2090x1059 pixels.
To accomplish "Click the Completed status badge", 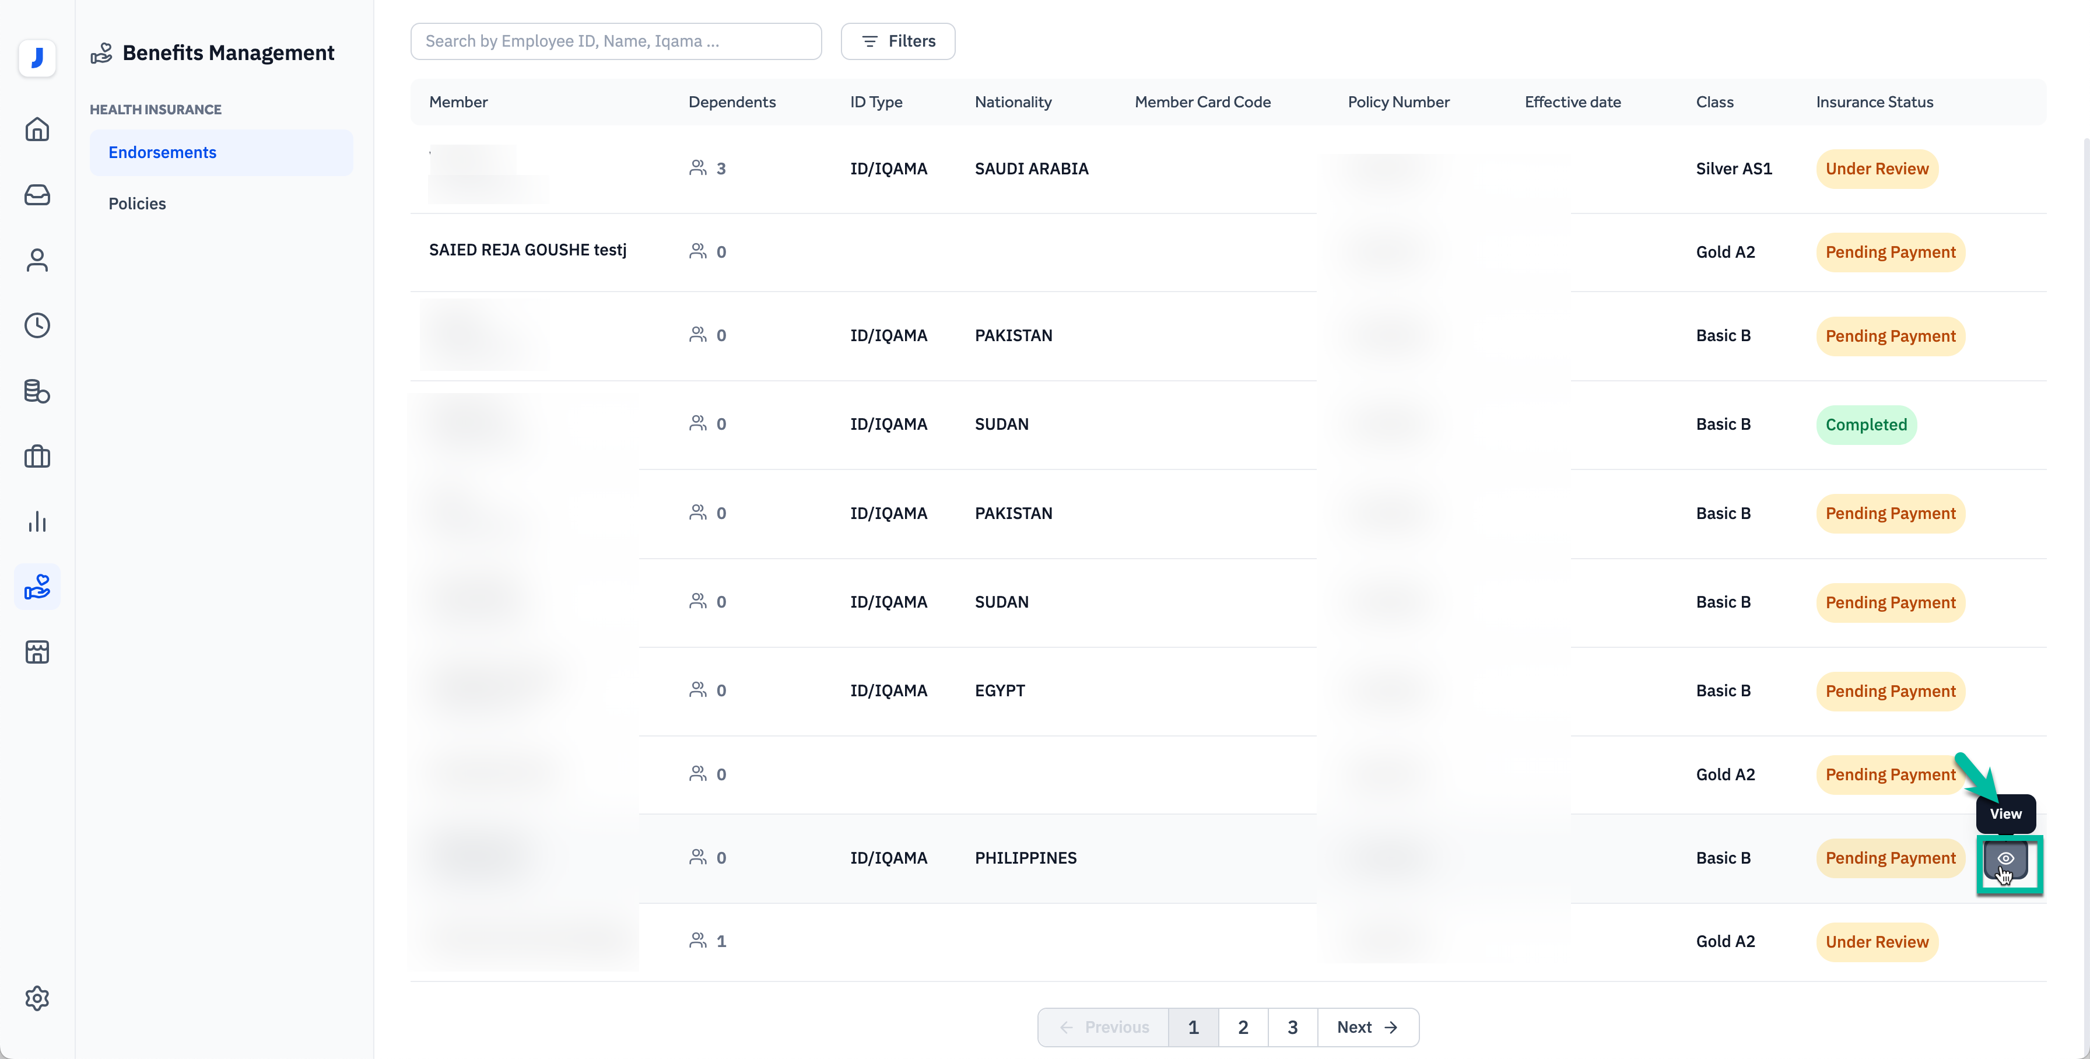I will [x=1865, y=425].
